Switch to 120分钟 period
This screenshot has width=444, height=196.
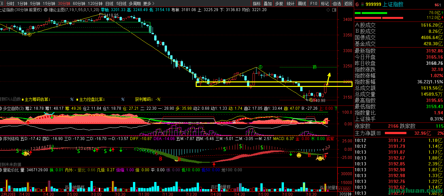(95, 4)
